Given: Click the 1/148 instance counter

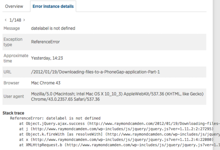Looking at the screenshot, I should (x=15, y=20).
